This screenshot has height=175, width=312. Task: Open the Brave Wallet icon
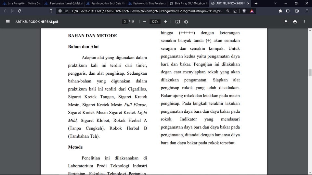point(297,11)
